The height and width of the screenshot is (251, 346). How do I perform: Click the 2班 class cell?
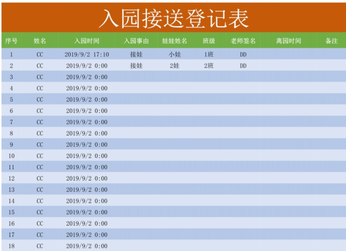pyautogui.click(x=209, y=66)
